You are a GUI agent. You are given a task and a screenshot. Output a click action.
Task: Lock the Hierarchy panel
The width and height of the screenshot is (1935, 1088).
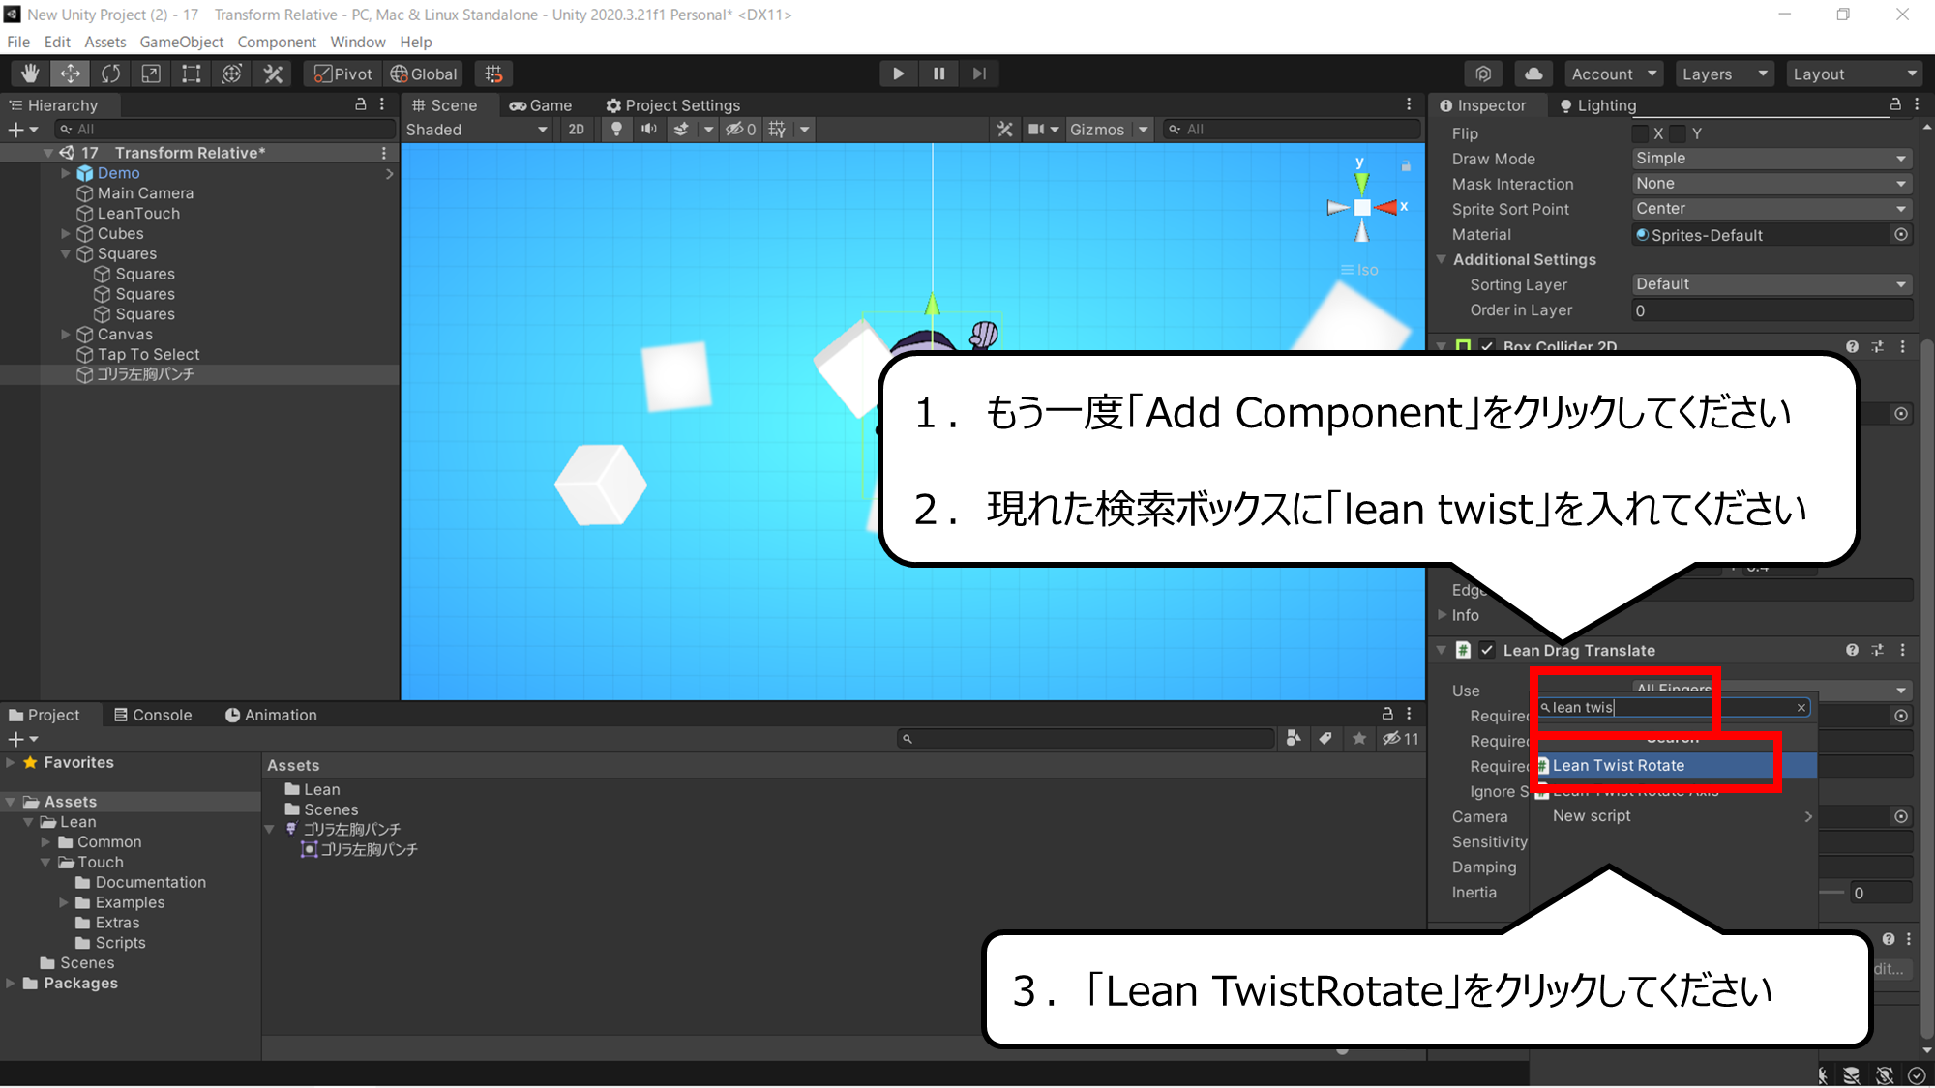pyautogui.click(x=361, y=104)
